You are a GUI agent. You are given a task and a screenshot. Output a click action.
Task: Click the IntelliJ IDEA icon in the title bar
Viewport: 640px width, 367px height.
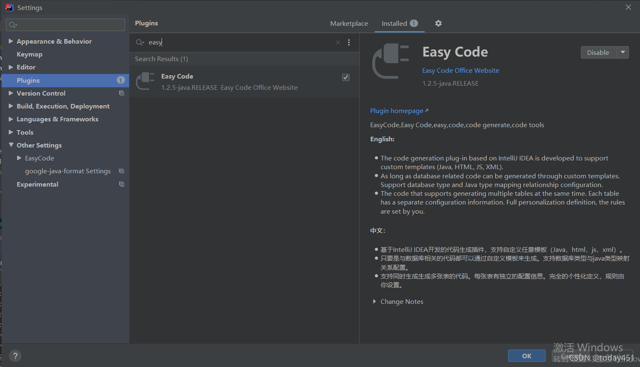click(x=9, y=7)
